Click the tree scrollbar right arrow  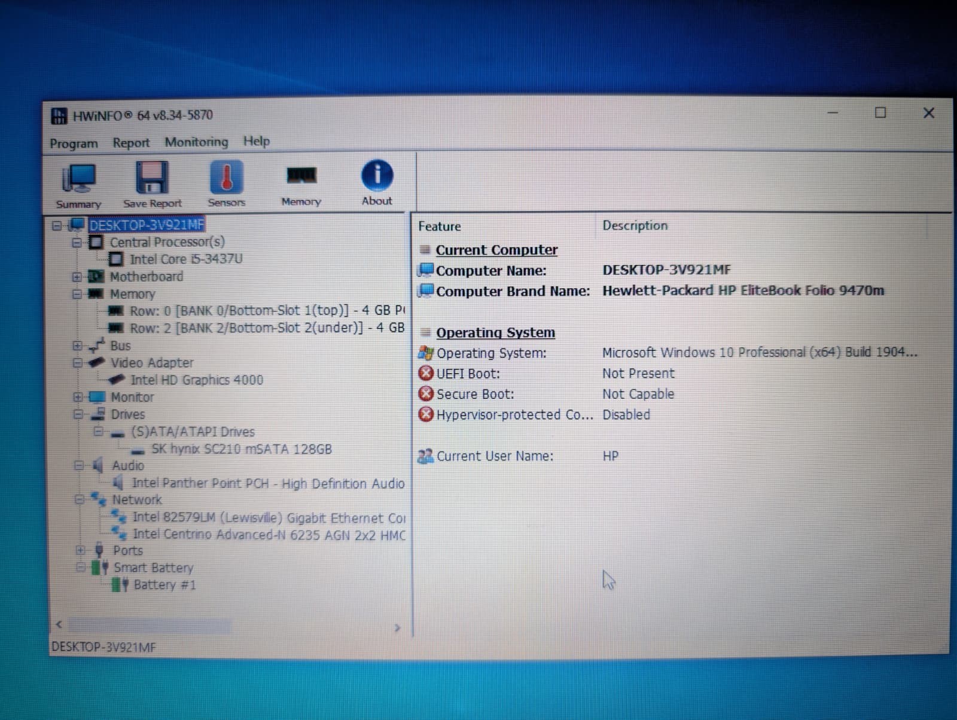click(x=397, y=628)
